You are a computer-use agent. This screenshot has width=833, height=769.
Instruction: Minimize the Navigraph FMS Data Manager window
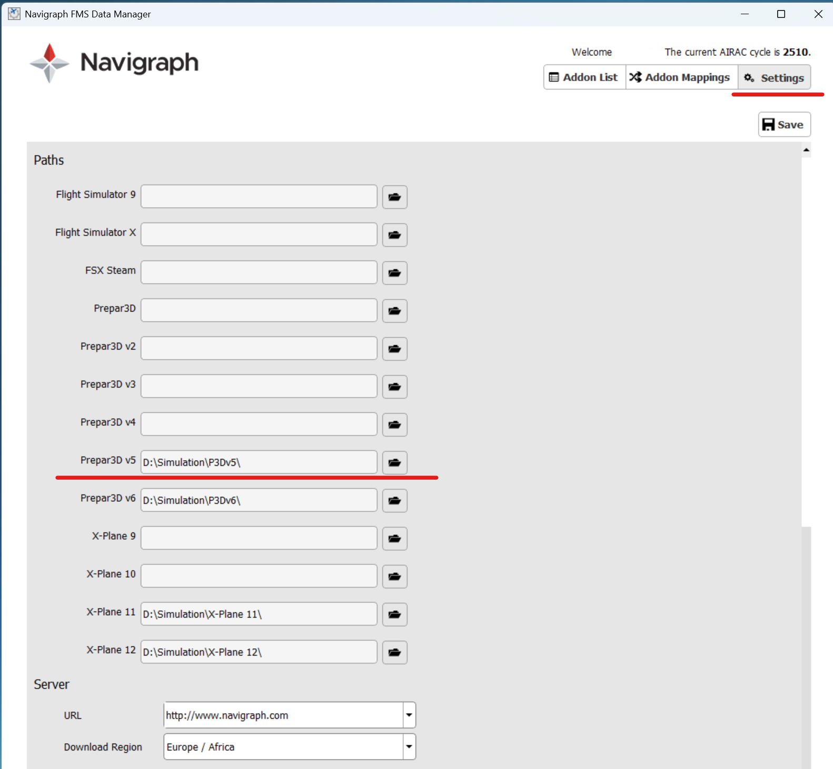click(745, 14)
